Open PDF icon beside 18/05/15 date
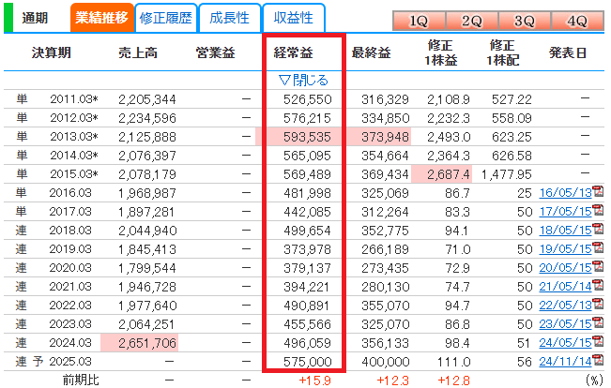The image size is (611, 388). pyautogui.click(x=598, y=229)
